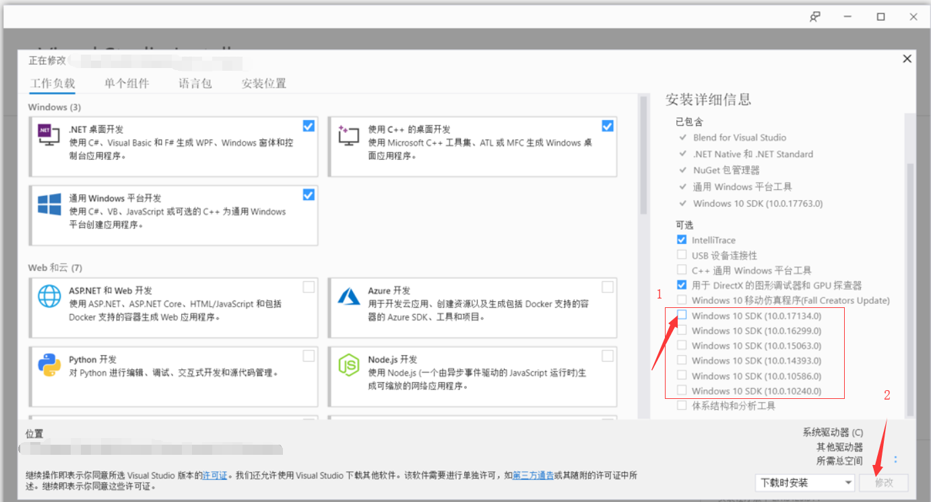Disable the IntelliTrace option

[681, 239]
